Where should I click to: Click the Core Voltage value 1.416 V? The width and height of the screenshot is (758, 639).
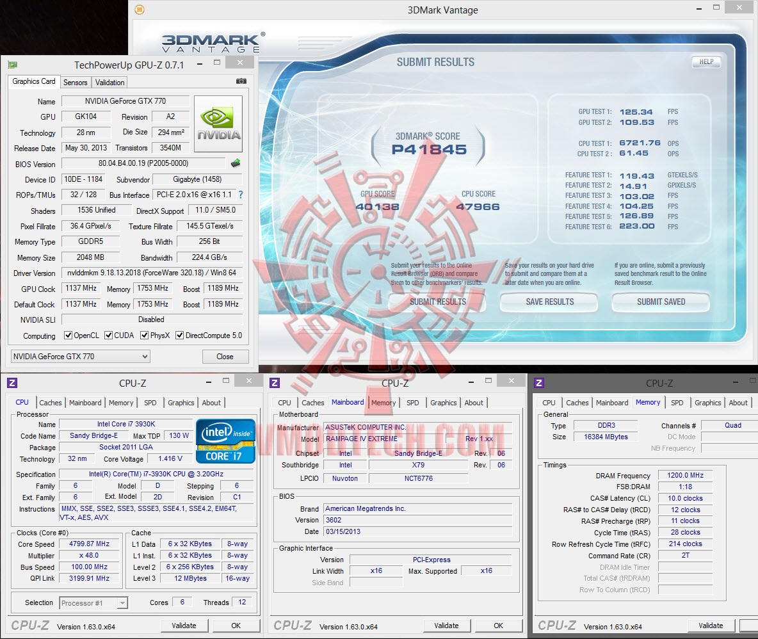(x=170, y=458)
